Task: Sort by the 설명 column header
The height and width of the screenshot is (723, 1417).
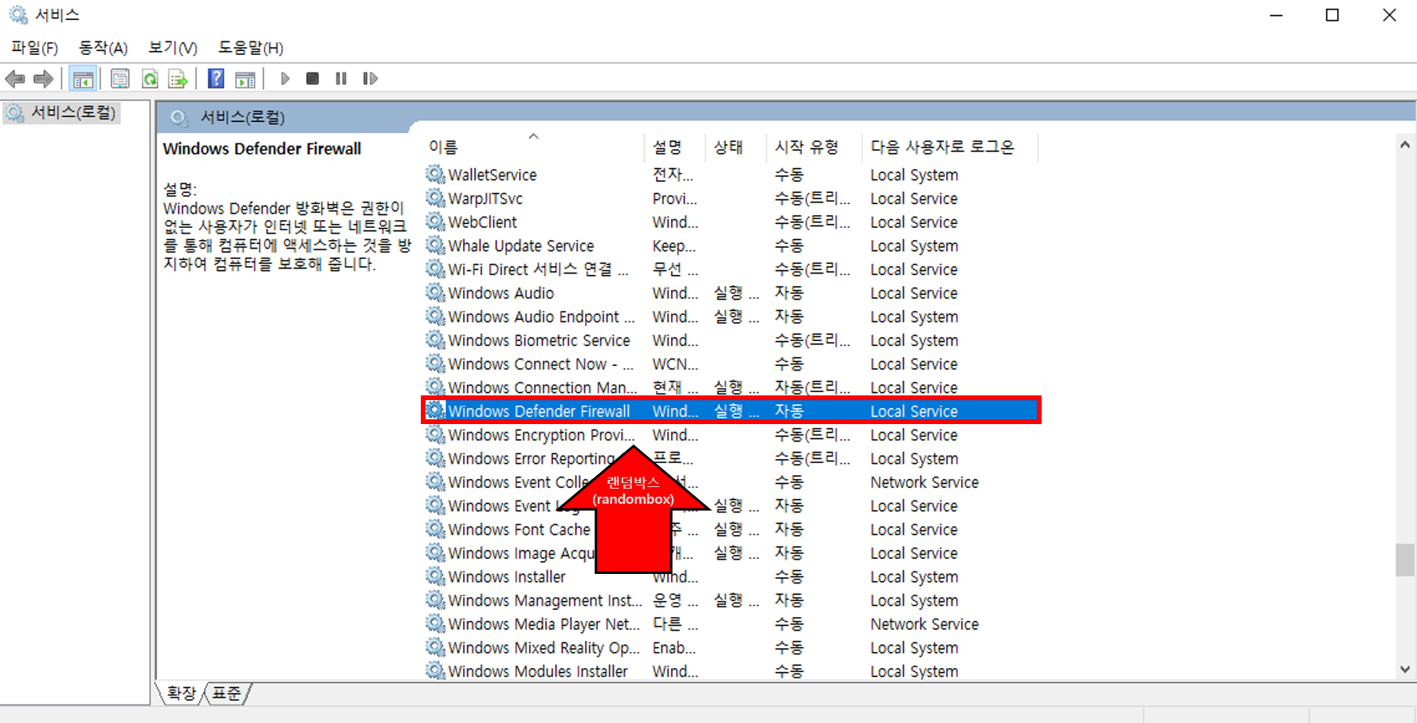Action: point(674,147)
